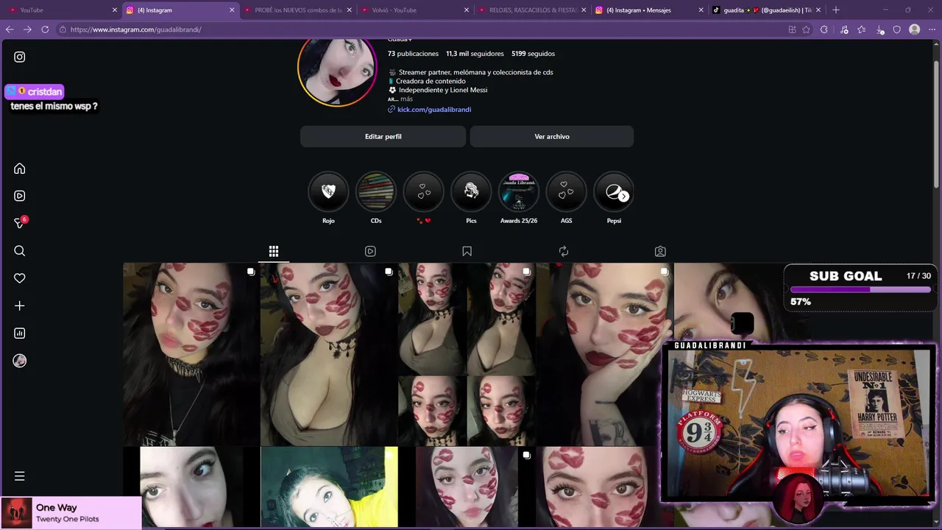Go back in browser history
The width and height of the screenshot is (942, 530).
click(x=10, y=29)
